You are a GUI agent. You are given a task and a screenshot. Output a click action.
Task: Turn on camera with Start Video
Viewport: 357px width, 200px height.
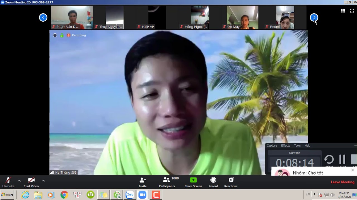tap(31, 182)
